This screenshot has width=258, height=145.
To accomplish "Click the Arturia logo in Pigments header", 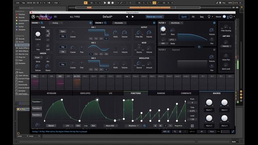I will pyautogui.click(x=33, y=17).
